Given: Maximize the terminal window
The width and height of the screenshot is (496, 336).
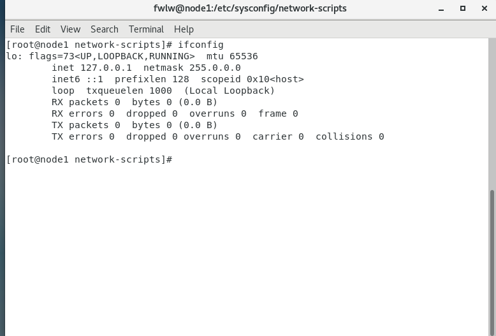Looking at the screenshot, I should (462, 8).
